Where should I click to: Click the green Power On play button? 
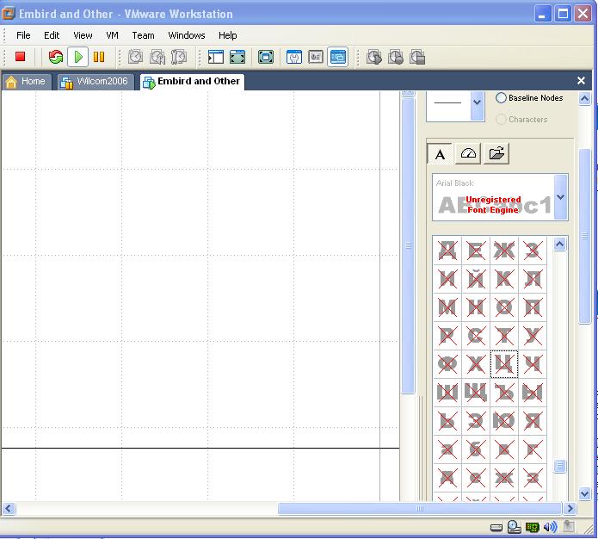coord(78,57)
